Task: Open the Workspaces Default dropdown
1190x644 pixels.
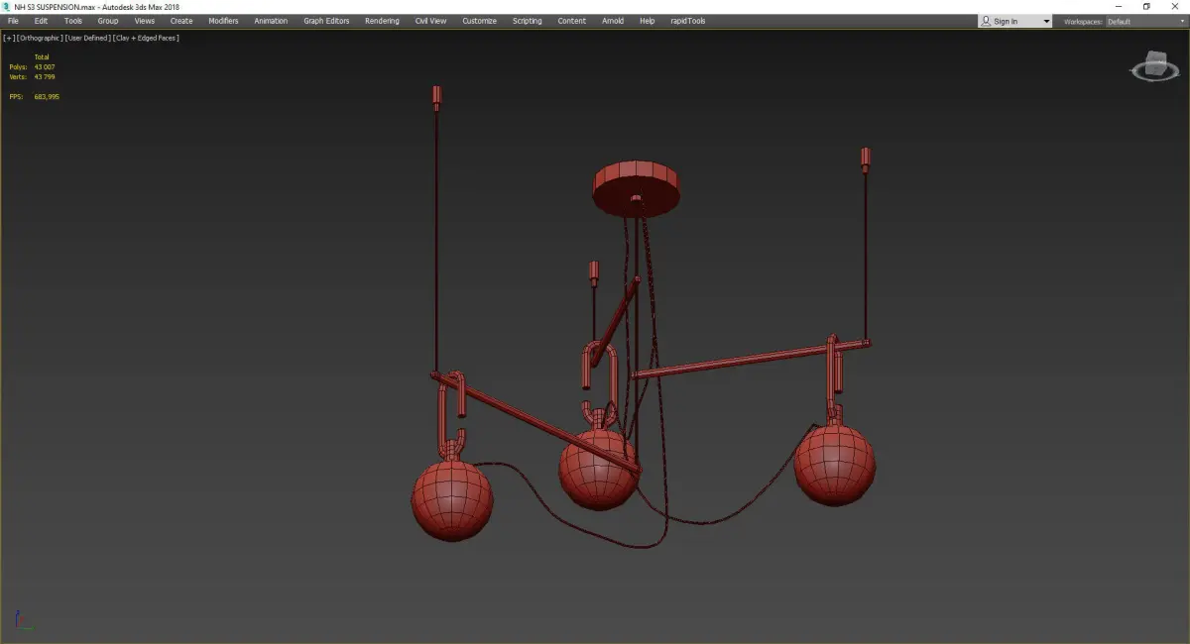Action: (1145, 21)
